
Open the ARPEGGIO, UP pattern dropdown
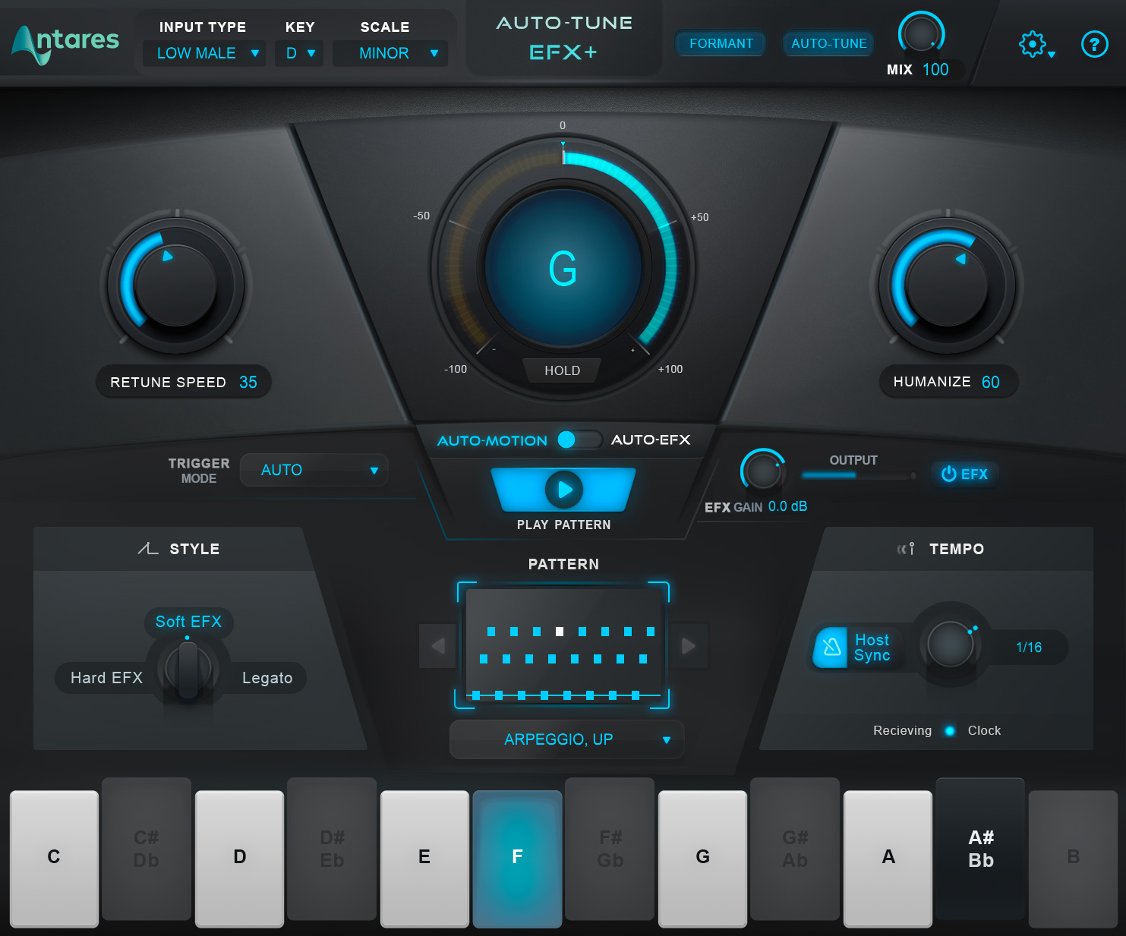coord(567,739)
